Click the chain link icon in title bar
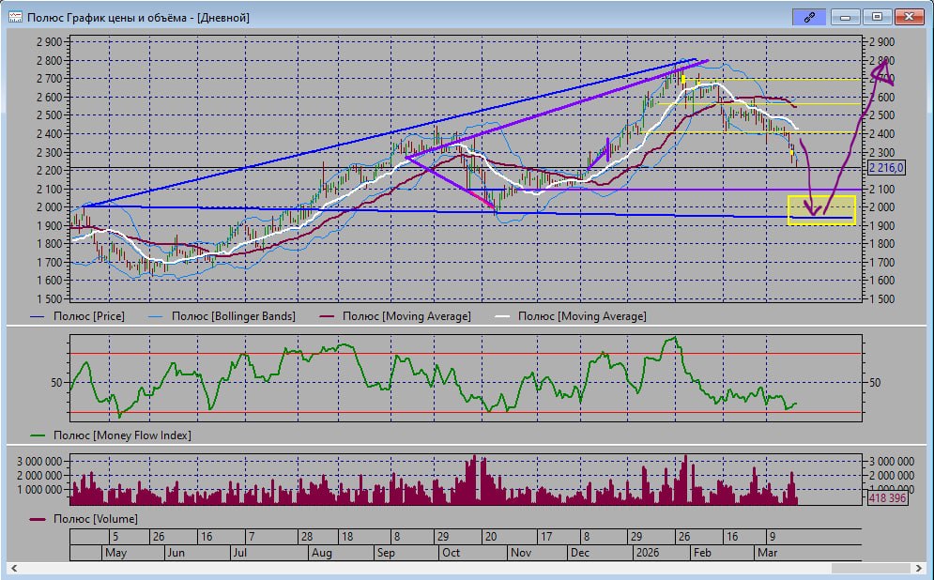 click(808, 17)
